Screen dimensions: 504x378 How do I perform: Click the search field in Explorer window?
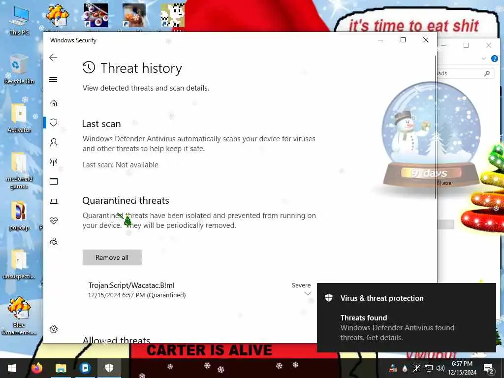[466, 73]
